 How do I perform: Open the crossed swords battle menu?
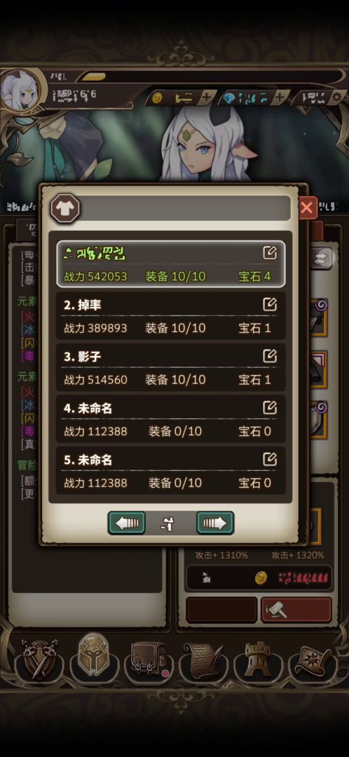[39, 659]
